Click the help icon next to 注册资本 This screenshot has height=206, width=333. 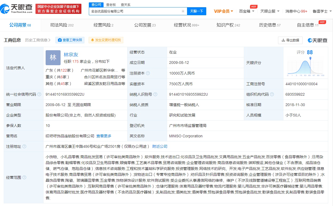click(148, 73)
